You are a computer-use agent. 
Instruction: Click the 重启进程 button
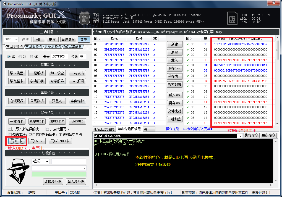pos(68,39)
